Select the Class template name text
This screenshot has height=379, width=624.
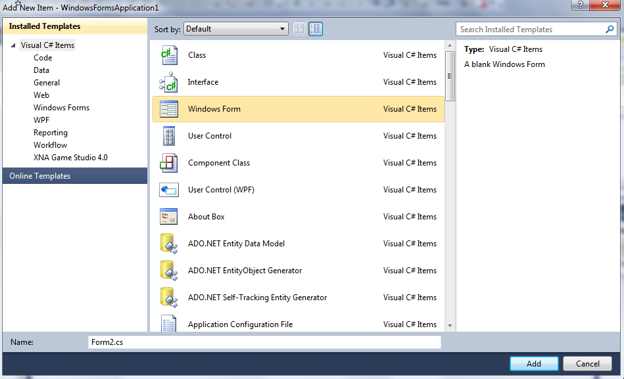click(x=197, y=55)
